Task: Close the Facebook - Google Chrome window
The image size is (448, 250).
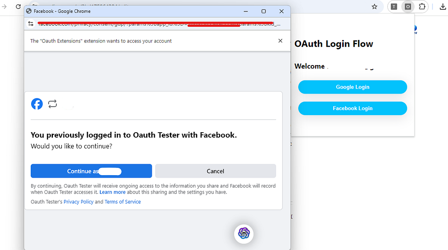Action: 282,11
